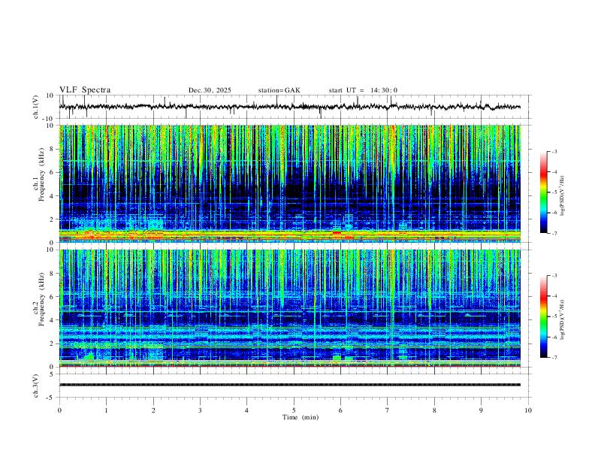Screen dimensions: 595x460
Task: Click the time axis tick label "7"
Action: 388,410
